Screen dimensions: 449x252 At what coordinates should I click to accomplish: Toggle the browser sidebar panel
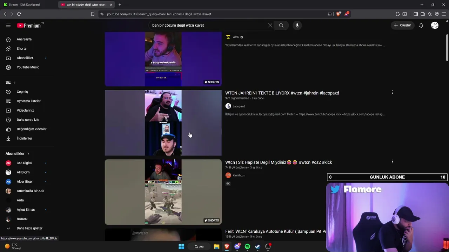[416, 14]
